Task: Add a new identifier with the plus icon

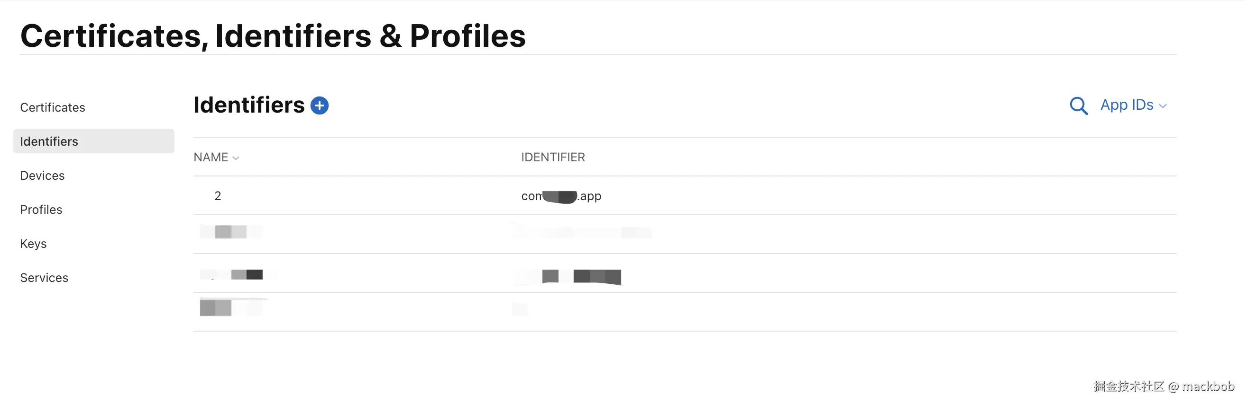Action: [x=319, y=105]
